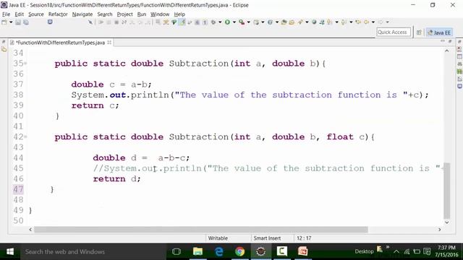Viewport: 463px width, 260px height.
Task: Open Microsoft Edge from taskbar
Action: 218,251
